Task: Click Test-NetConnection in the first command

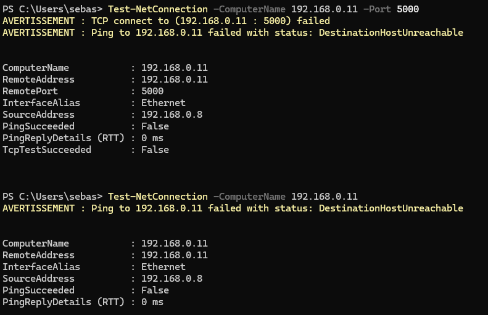Action: [157, 9]
